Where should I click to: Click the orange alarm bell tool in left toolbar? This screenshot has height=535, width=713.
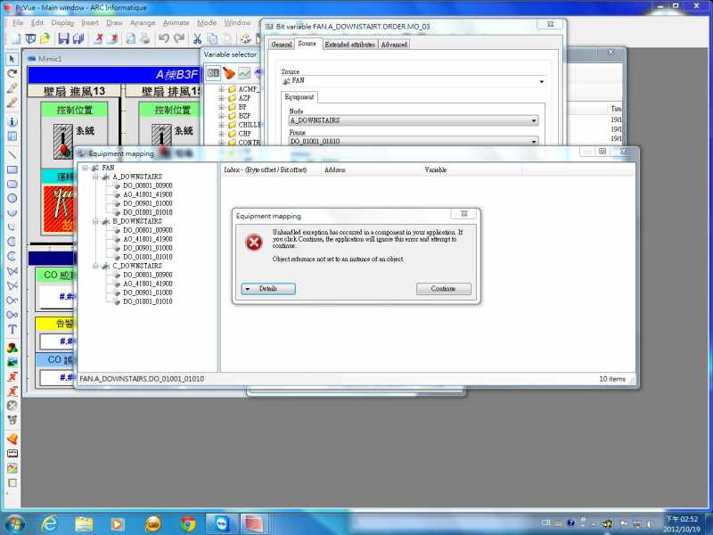click(x=12, y=439)
